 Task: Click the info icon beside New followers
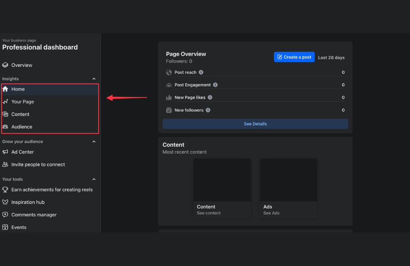pyautogui.click(x=208, y=110)
